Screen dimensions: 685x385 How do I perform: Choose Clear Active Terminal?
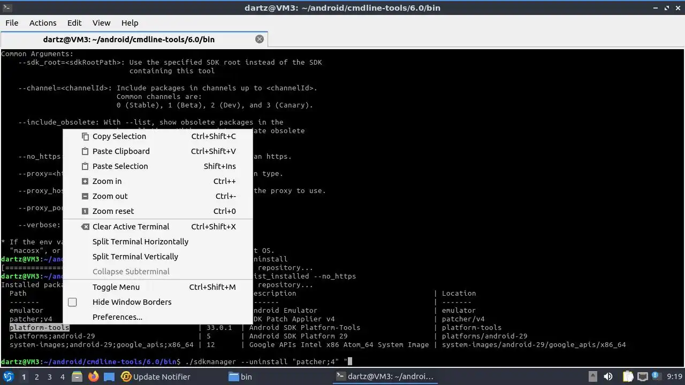click(x=158, y=227)
